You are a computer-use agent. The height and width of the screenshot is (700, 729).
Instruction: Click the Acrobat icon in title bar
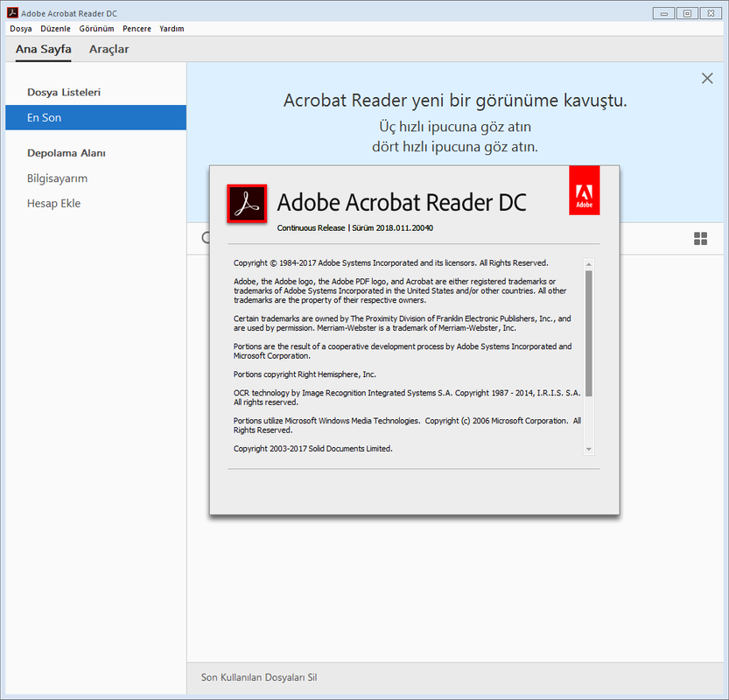coord(12,13)
